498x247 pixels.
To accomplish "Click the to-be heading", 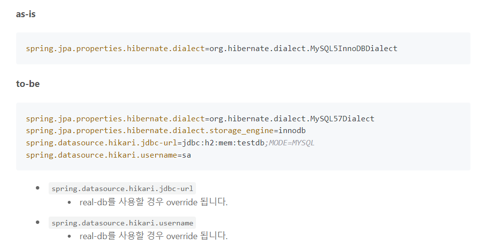I will point(28,84).
